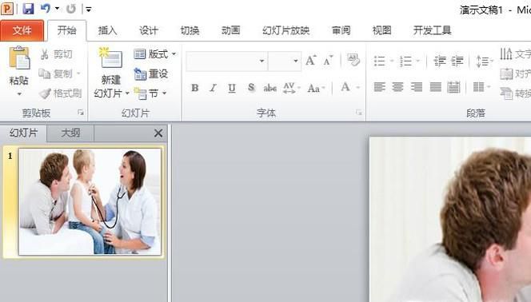Open character spacing AV options
Viewport: 531px width, 302px height.
pyautogui.click(x=291, y=88)
